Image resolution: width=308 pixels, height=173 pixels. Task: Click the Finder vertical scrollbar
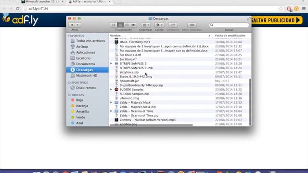click(x=250, y=102)
